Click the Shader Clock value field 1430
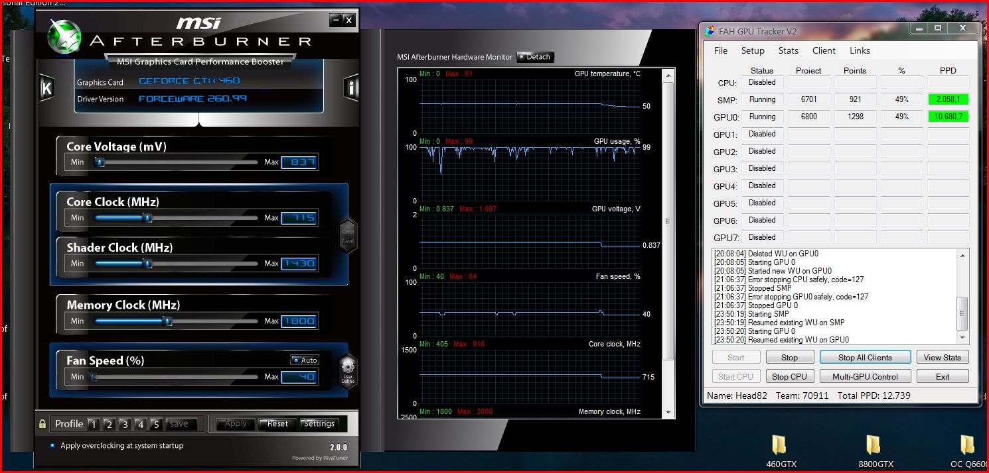The image size is (989, 473). point(299,264)
